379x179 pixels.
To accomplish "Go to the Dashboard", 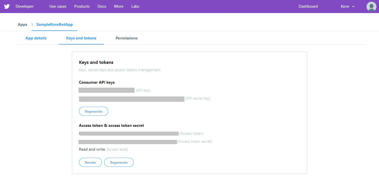I will point(308,6).
